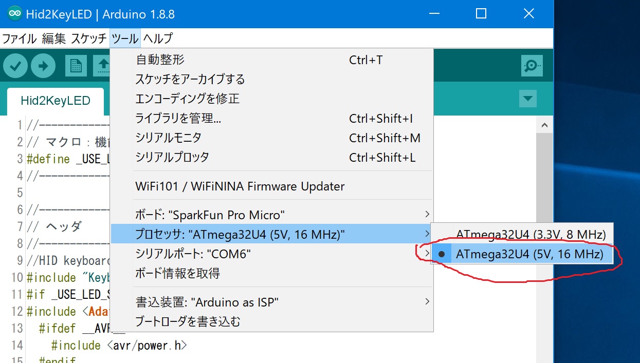Choose ボード情報を取得 menu entry

[x=272, y=273]
